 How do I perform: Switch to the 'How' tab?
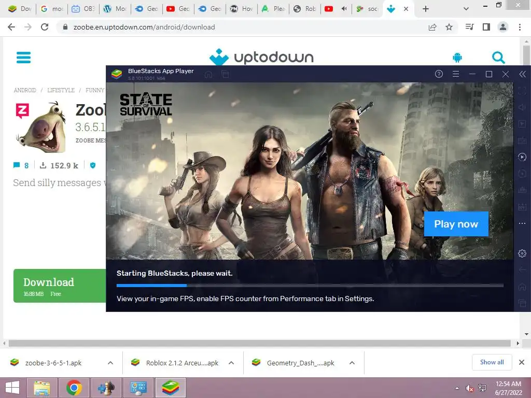tap(242, 9)
